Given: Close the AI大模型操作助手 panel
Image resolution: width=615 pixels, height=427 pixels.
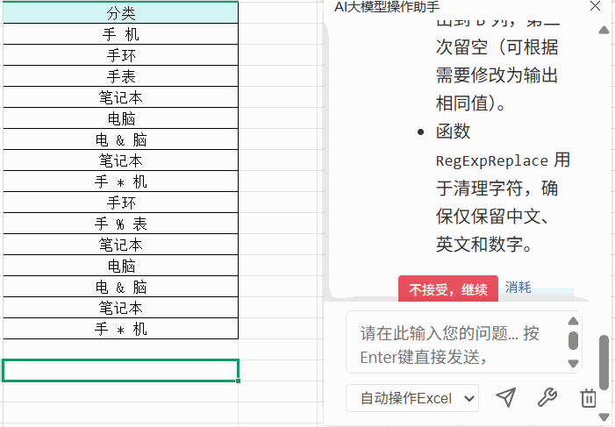Looking at the screenshot, I should coord(595,6).
